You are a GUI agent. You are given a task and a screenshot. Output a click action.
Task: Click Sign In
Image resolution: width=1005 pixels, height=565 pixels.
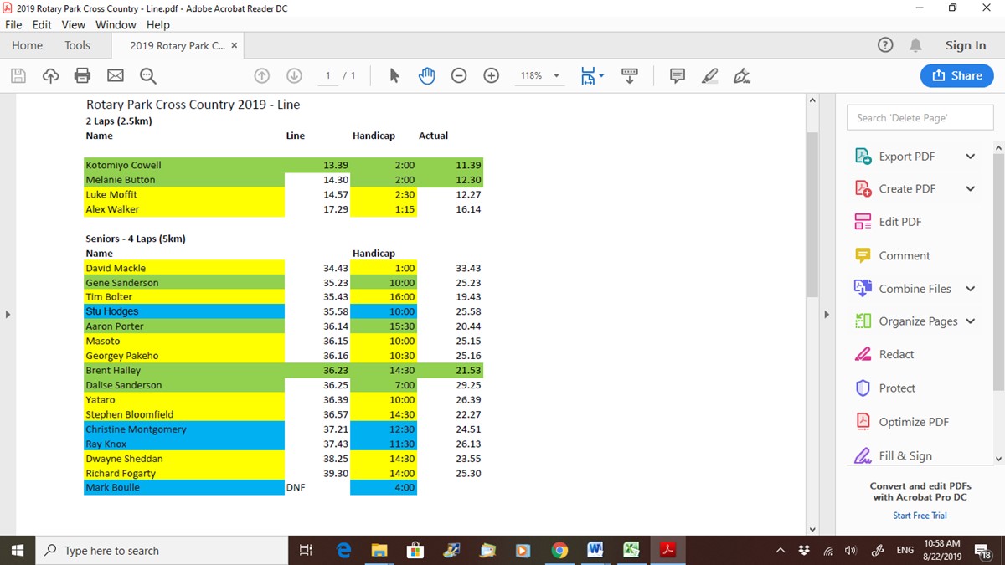(966, 46)
